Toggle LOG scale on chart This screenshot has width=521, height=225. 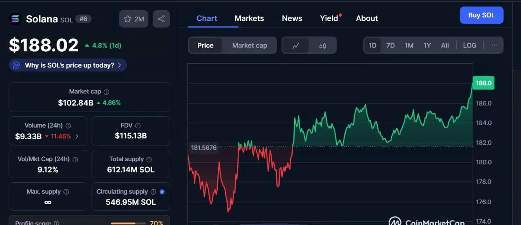[x=470, y=45]
